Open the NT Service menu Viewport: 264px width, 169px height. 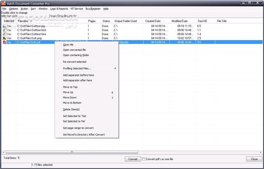[x=77, y=8]
